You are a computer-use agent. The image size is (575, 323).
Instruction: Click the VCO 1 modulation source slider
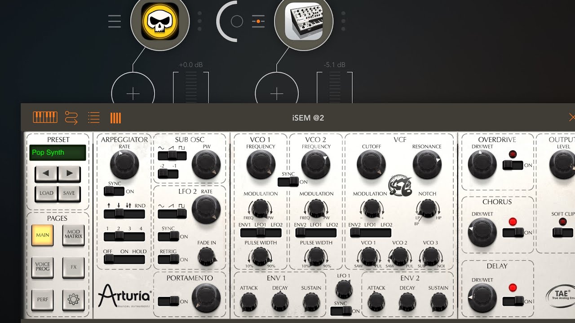261,233
